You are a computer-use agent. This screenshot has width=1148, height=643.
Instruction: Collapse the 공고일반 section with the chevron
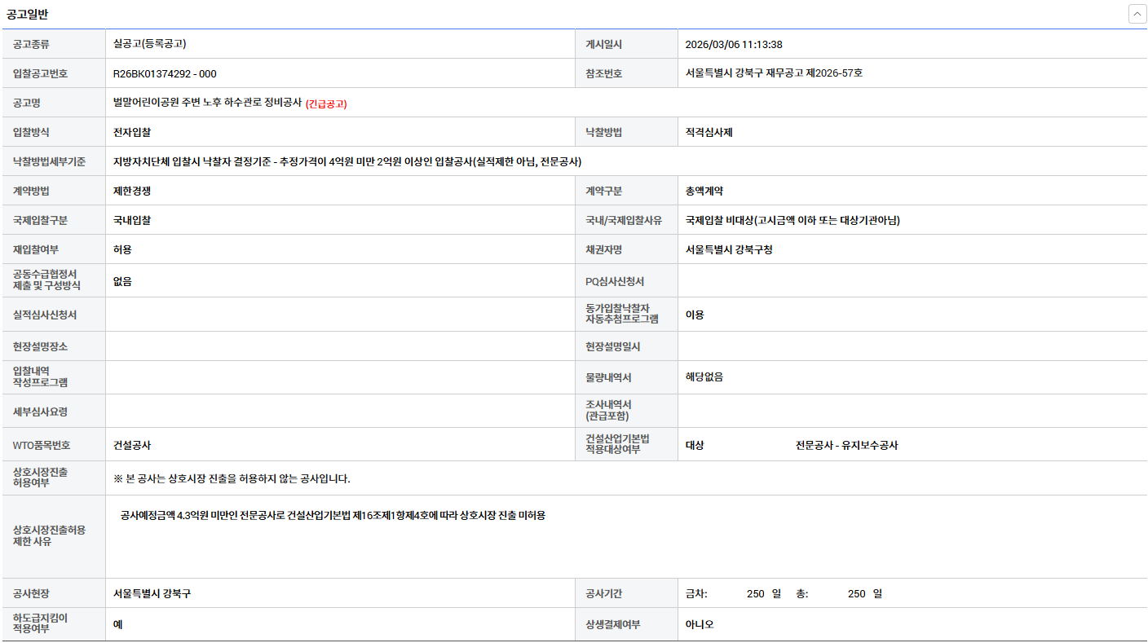pos(1137,14)
